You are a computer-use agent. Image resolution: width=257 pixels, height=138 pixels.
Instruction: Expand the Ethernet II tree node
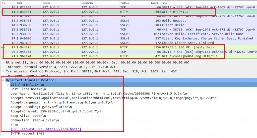(x=3, y=62)
